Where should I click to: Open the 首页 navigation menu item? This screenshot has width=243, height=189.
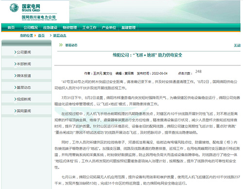(x=11, y=28)
